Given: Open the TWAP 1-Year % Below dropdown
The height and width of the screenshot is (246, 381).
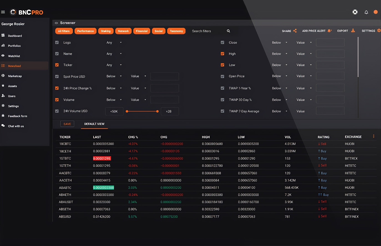Looking at the screenshot, I should [279, 88].
